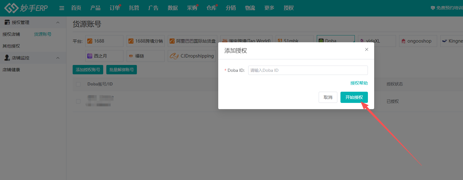This screenshot has height=180, width=463.
Task: Open the 广告 menu
Action: [153, 8]
